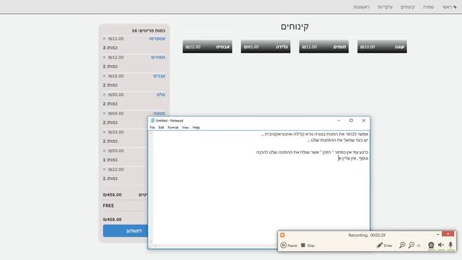The width and height of the screenshot is (462, 260).
Task: Open the Notepad View menu
Action: tap(186, 127)
